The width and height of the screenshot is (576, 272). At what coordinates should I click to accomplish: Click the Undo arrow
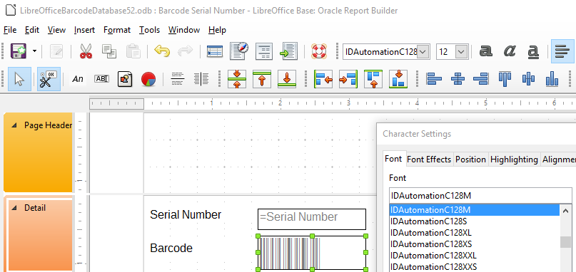(162, 51)
